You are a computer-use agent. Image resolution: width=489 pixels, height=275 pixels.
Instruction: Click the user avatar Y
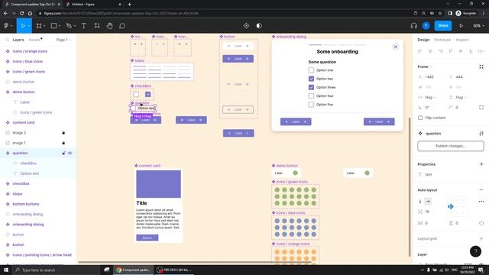coord(426,26)
